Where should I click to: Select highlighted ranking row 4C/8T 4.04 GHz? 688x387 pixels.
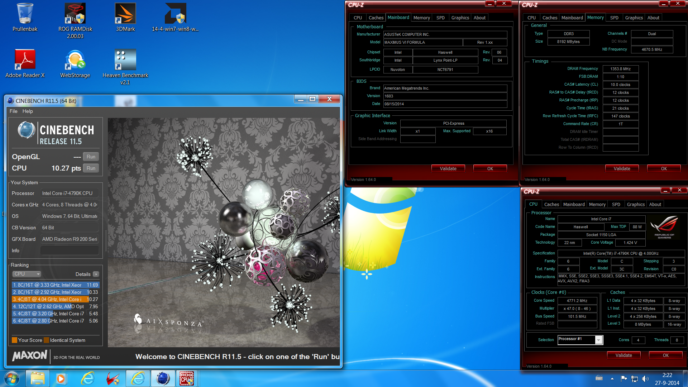(x=56, y=299)
